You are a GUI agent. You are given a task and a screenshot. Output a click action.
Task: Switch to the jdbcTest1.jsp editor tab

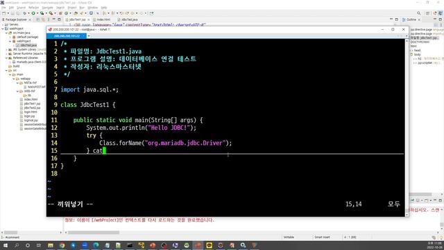click(x=77, y=19)
